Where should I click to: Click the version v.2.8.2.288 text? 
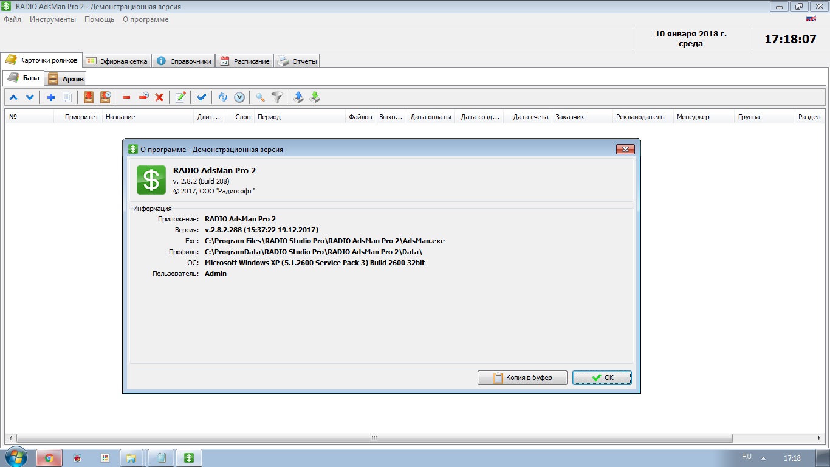coord(261,230)
